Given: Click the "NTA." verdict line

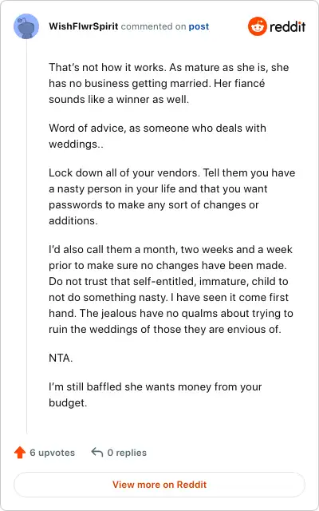Looking at the screenshot, I should (x=61, y=358).
